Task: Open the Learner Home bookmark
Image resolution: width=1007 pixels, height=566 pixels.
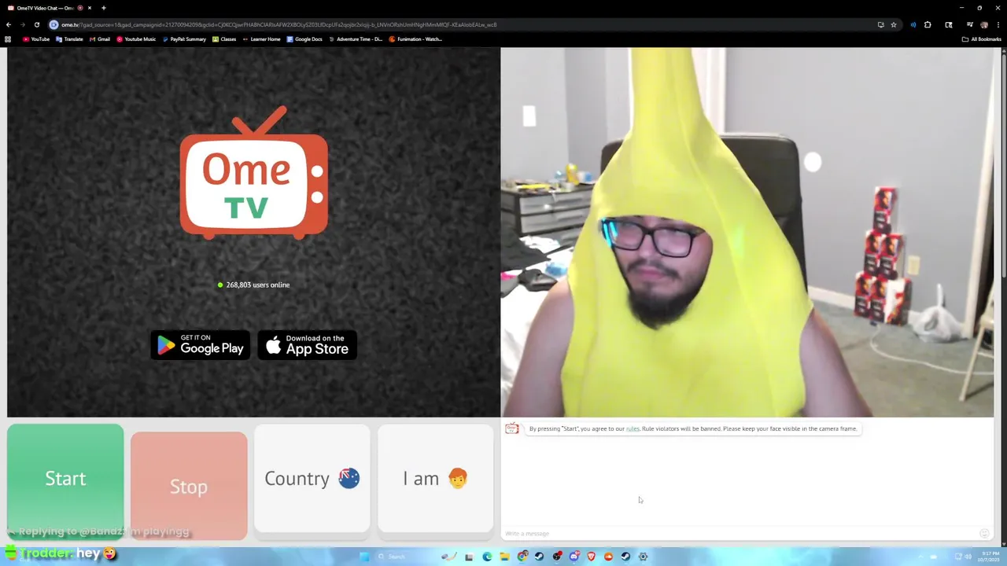Action: (x=261, y=39)
